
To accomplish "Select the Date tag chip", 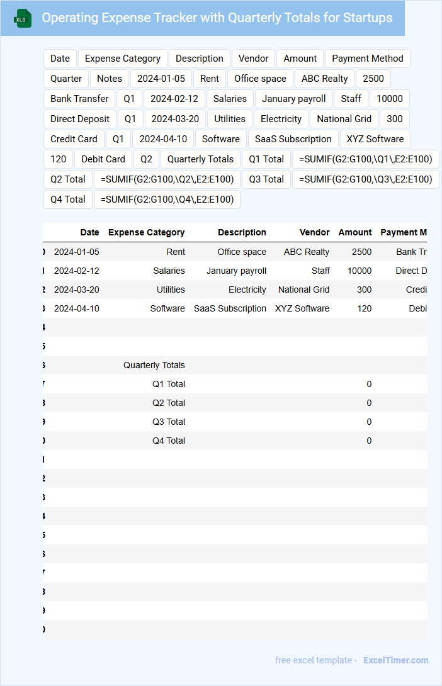I will point(60,59).
